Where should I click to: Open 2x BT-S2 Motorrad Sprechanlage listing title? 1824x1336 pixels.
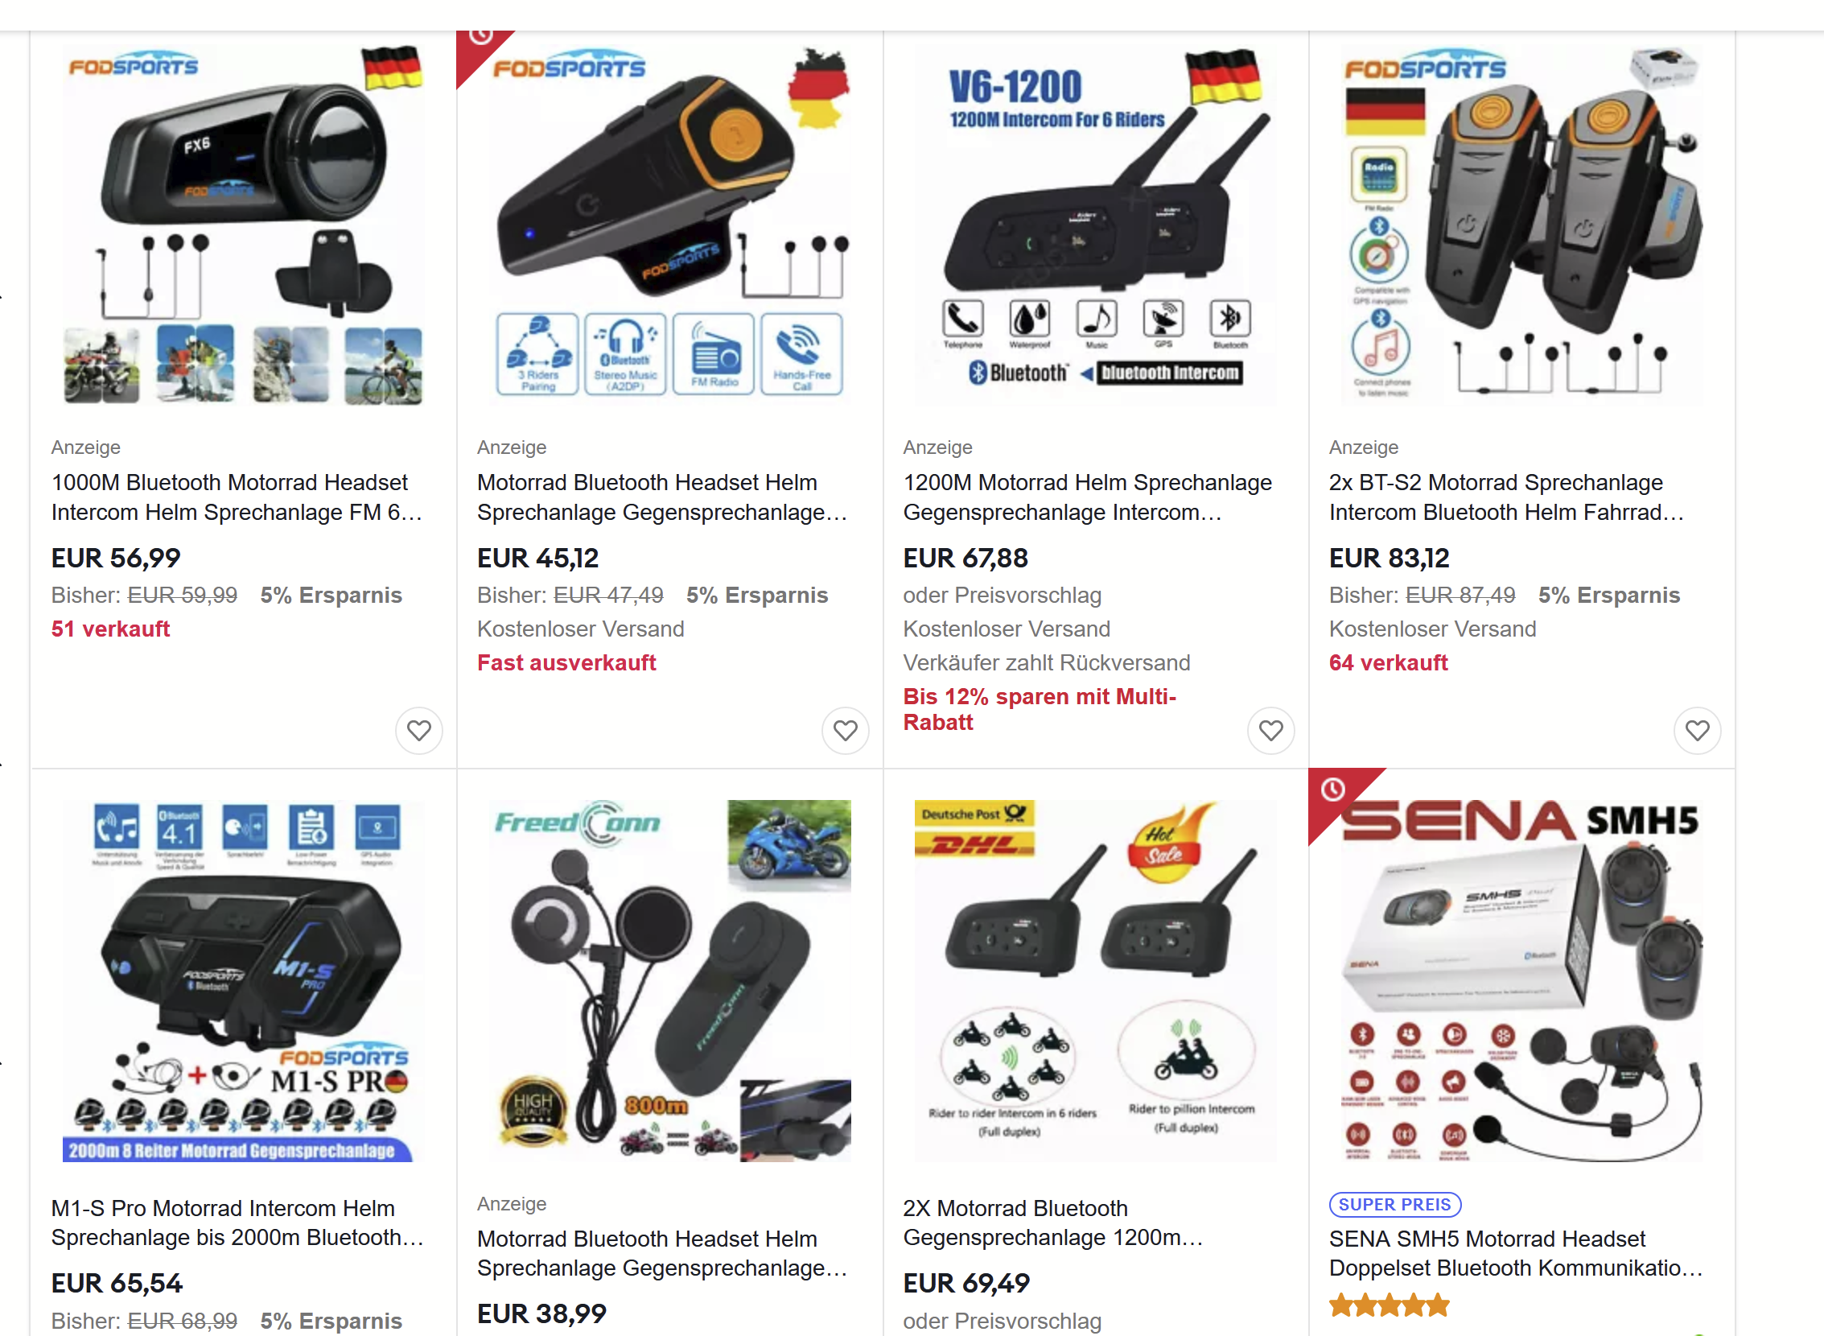pos(1507,497)
